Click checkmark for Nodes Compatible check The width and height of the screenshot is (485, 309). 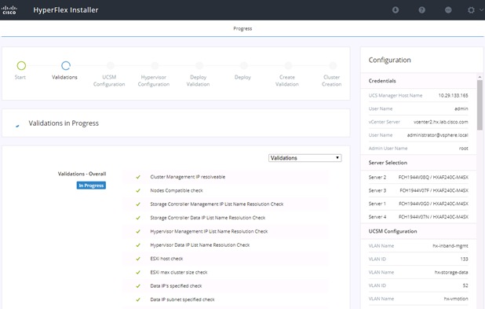(138, 190)
